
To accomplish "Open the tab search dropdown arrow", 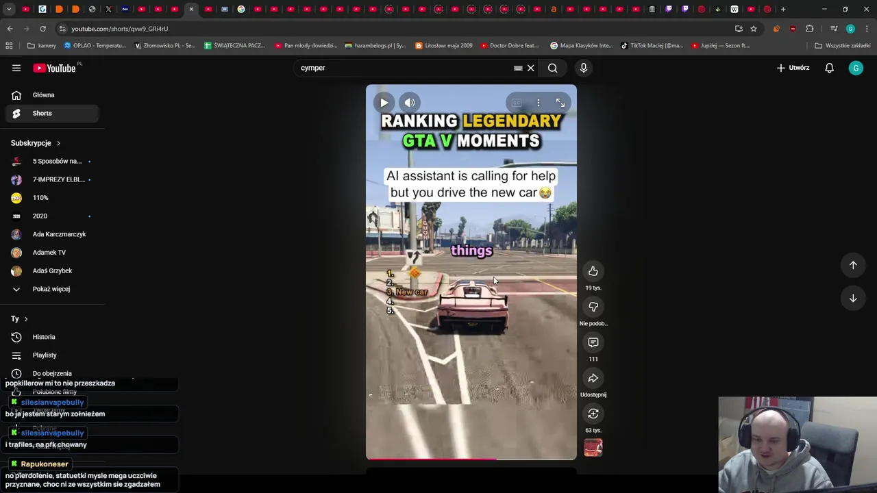I will point(9,9).
